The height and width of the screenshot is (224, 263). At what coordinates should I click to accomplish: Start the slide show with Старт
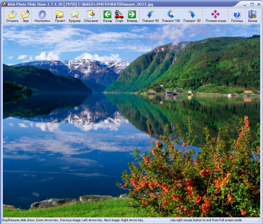(119, 16)
